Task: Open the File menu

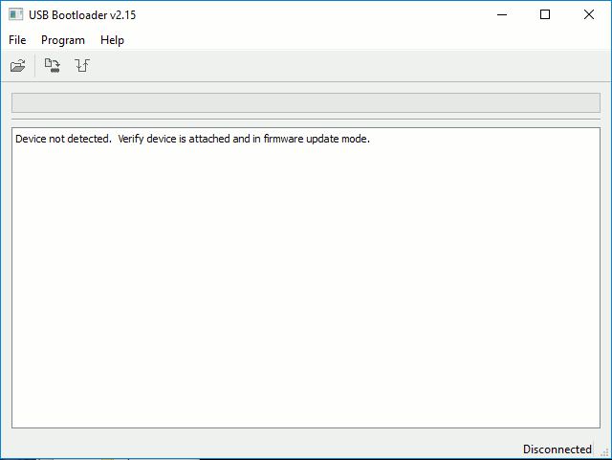Action: tap(17, 40)
